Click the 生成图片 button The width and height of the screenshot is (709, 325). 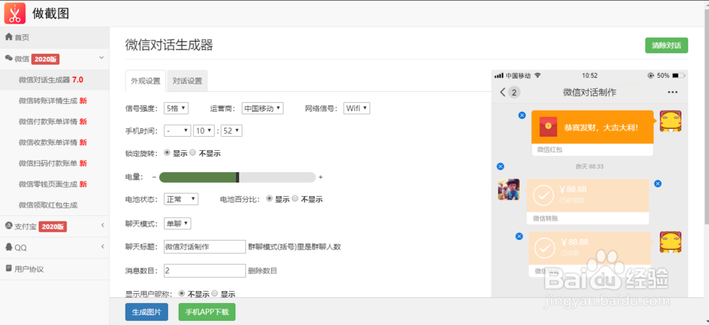coord(147,312)
